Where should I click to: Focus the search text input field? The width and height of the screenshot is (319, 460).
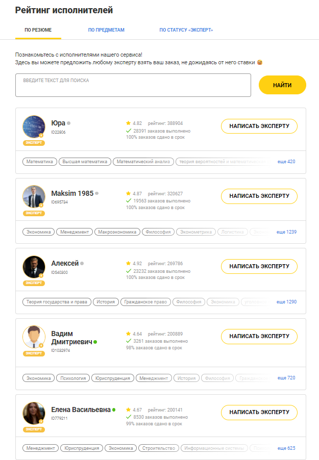[x=133, y=85]
